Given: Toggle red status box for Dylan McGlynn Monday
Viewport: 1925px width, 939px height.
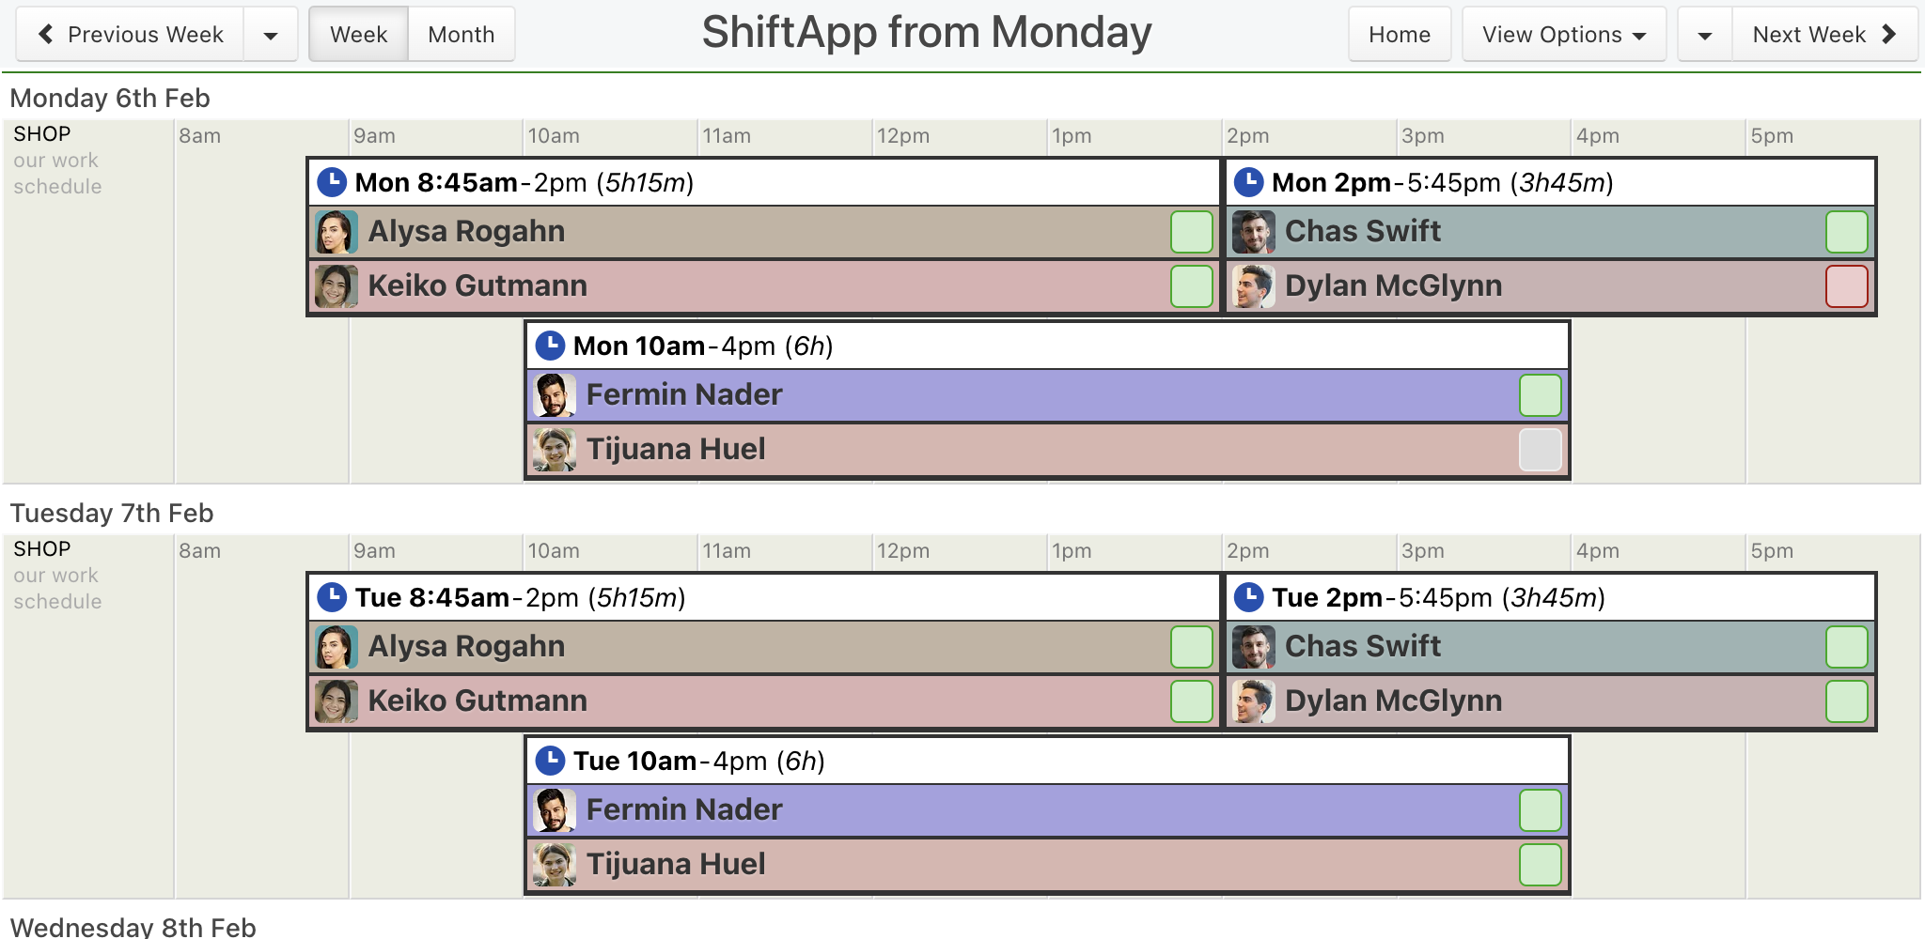Looking at the screenshot, I should click(x=1846, y=286).
